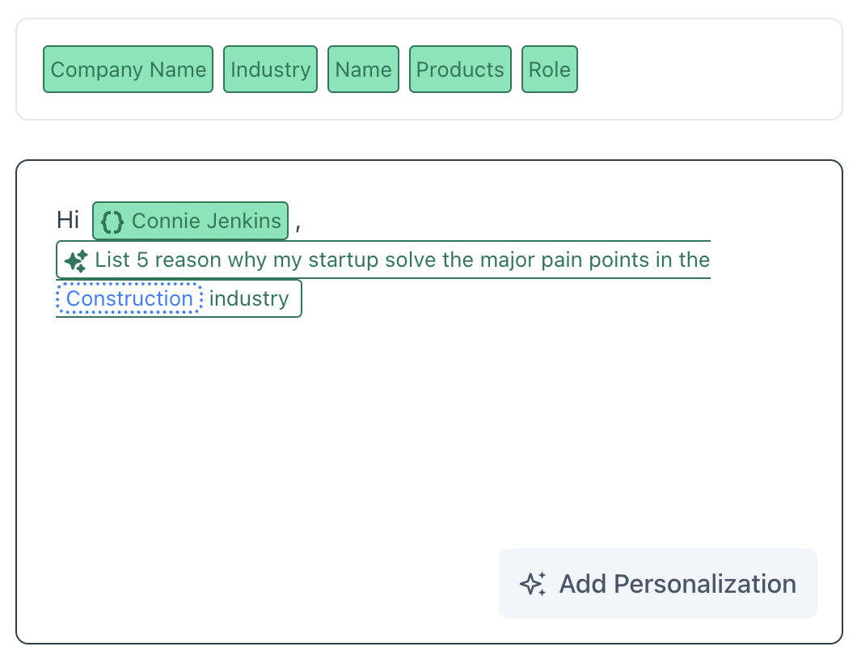The height and width of the screenshot is (655, 857).
Task: Click the curly braces icon beside Connie Jenkins
Action: point(112,222)
